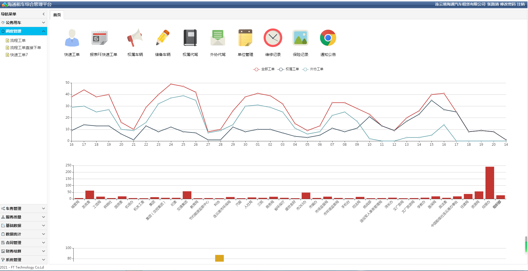Toggle 外协工单 legend entry

click(x=313, y=69)
